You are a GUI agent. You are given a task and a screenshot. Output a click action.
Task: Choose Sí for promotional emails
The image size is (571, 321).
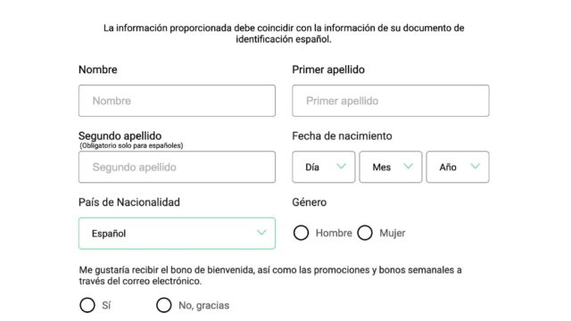pos(87,305)
